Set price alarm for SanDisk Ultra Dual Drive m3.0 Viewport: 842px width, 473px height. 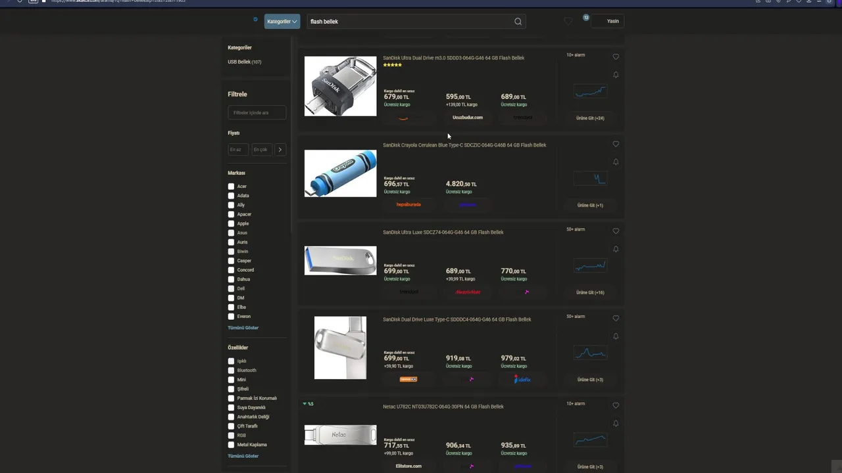(616, 75)
